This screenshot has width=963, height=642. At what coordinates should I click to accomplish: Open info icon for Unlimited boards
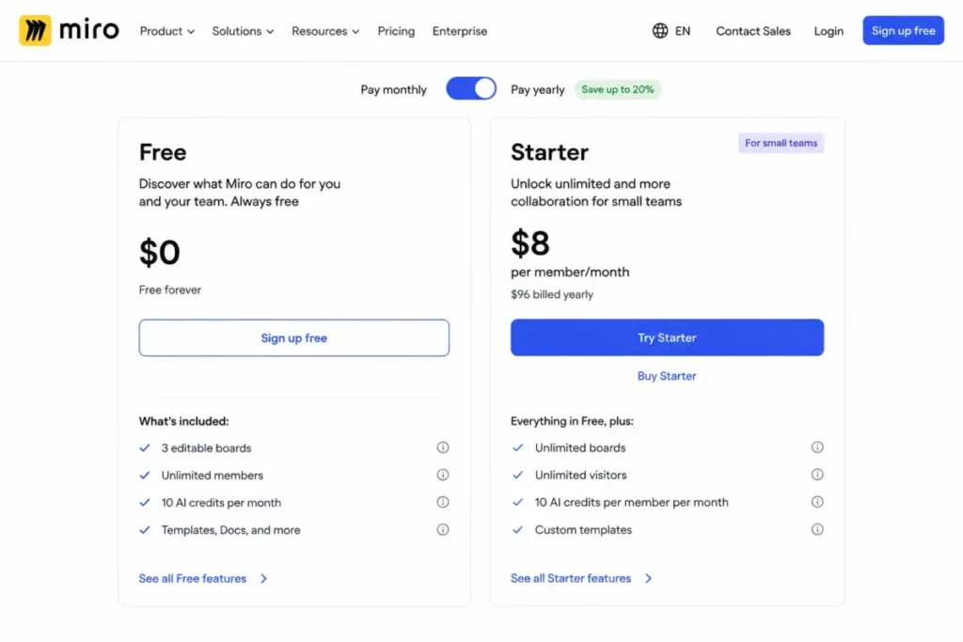click(x=817, y=446)
